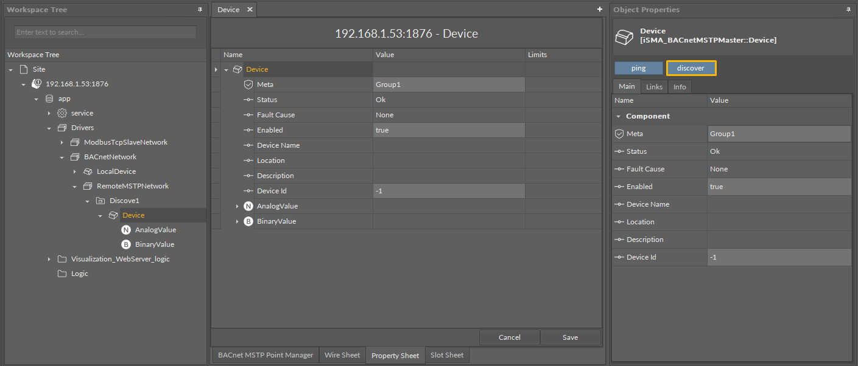Screen dimensions: 858x366
Task: Switch to the Wire Sheet tab
Action: pos(342,355)
